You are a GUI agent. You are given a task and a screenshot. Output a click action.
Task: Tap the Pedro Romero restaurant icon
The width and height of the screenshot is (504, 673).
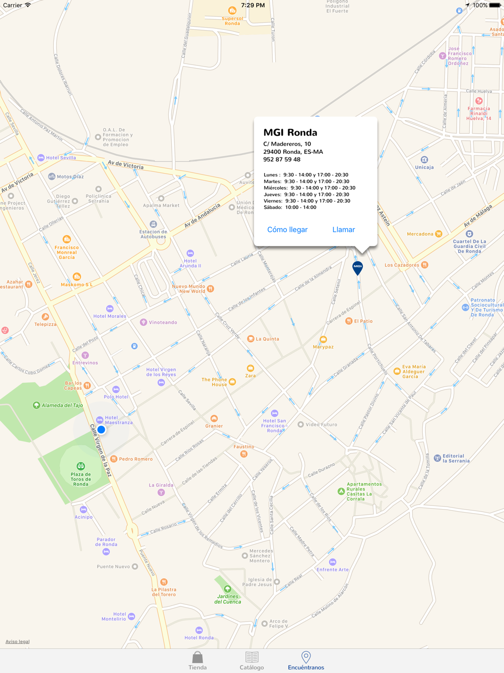[114, 459]
